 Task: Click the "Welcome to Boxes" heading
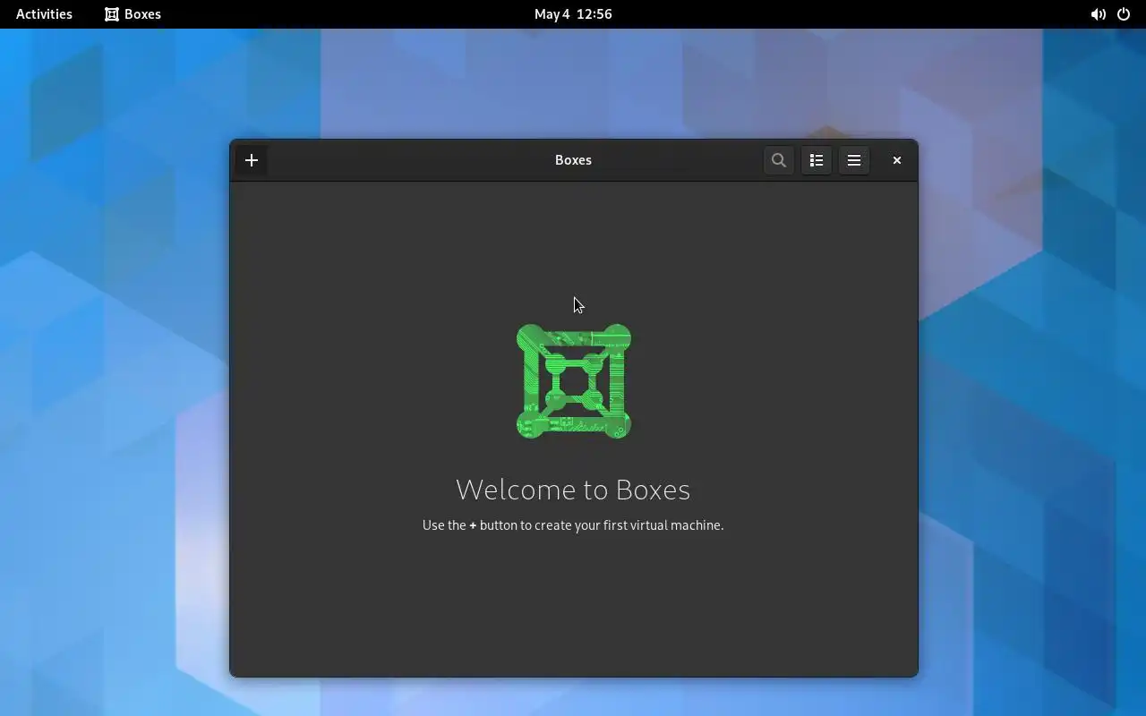point(573,490)
